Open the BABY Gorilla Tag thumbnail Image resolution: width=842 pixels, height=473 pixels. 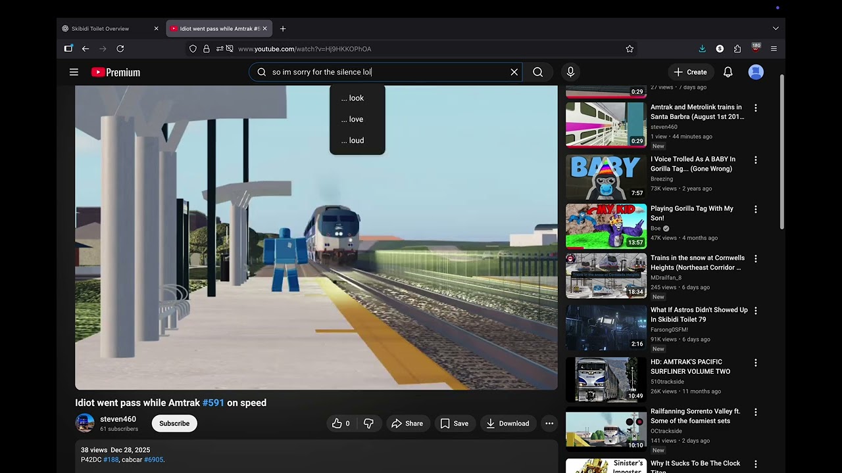click(607, 176)
